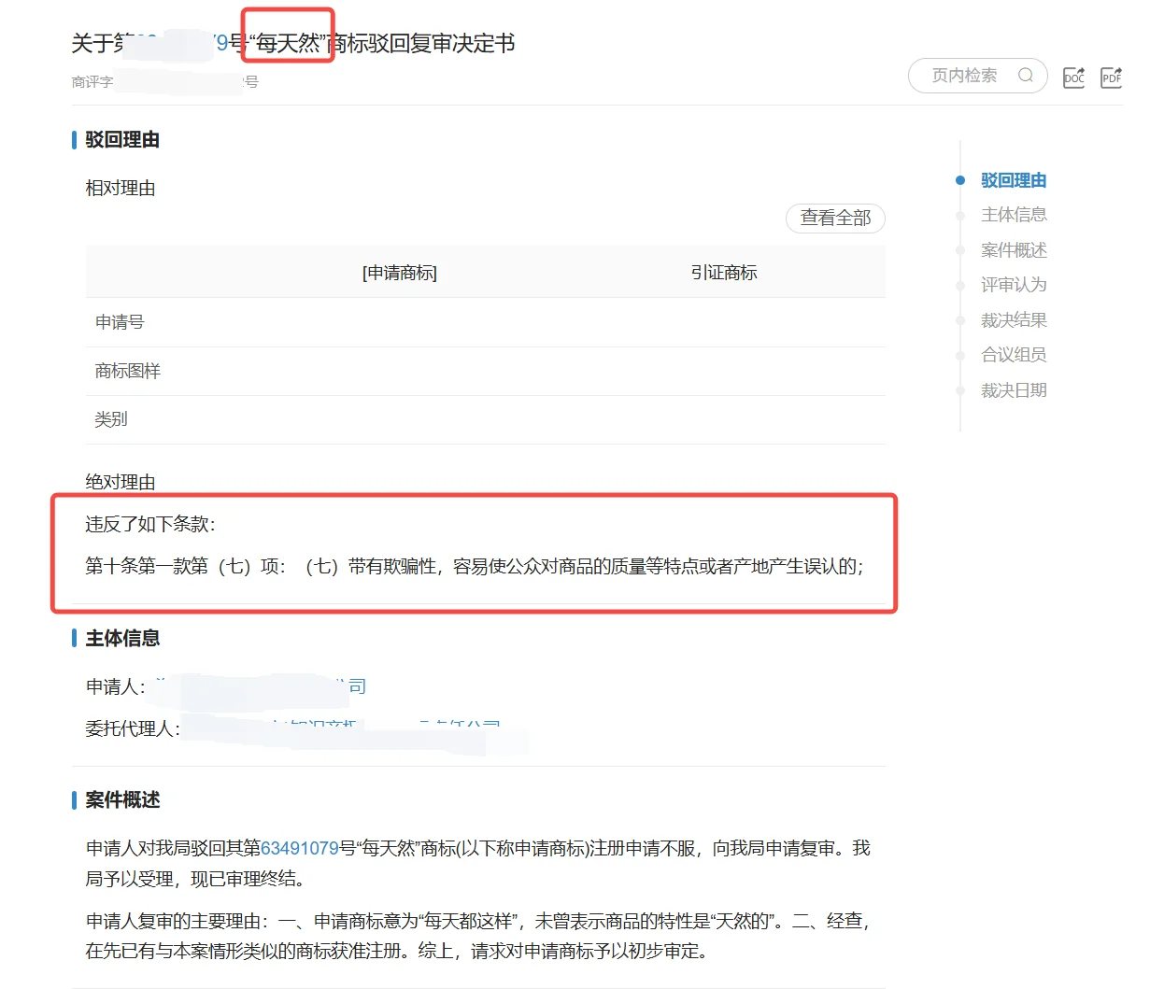The width and height of the screenshot is (1150, 989).
Task: Click the blue section marker beside 主体信息
Action: pyautogui.click(x=74, y=639)
